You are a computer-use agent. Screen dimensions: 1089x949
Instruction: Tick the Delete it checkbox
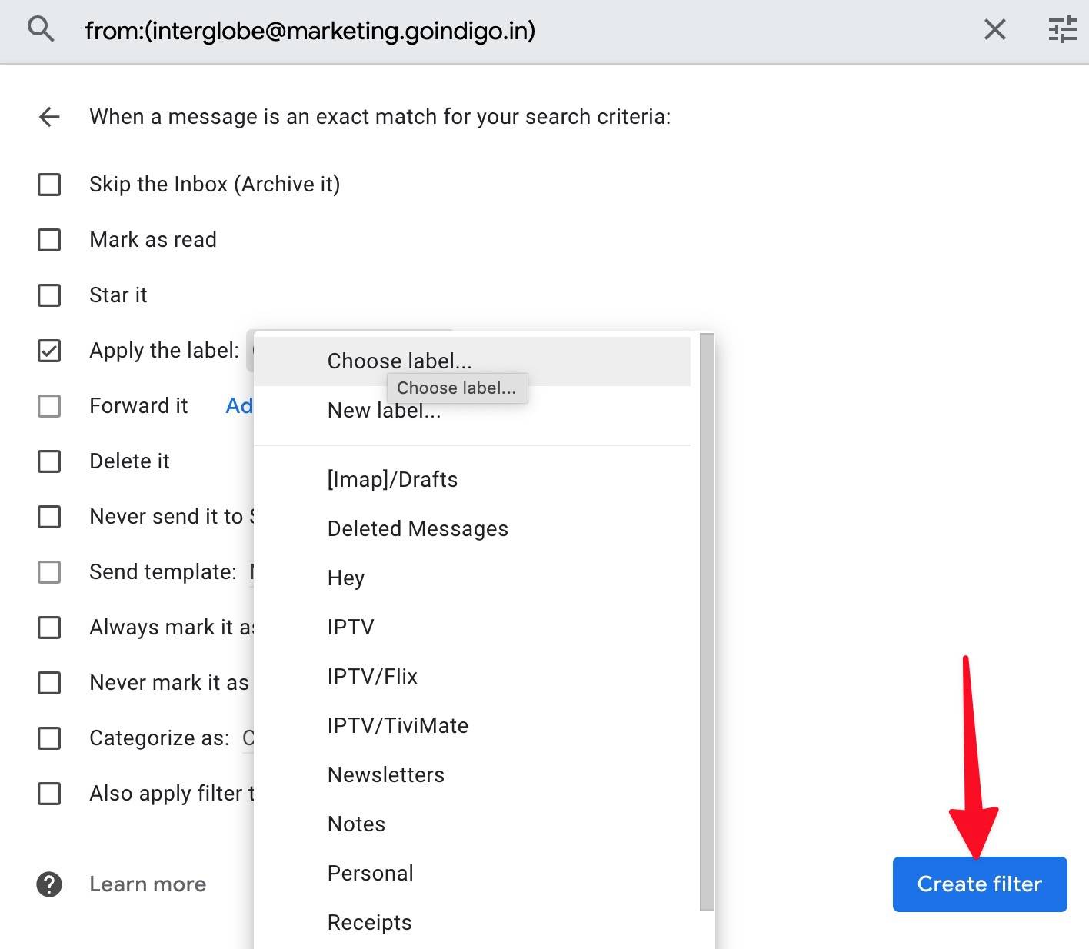click(49, 461)
